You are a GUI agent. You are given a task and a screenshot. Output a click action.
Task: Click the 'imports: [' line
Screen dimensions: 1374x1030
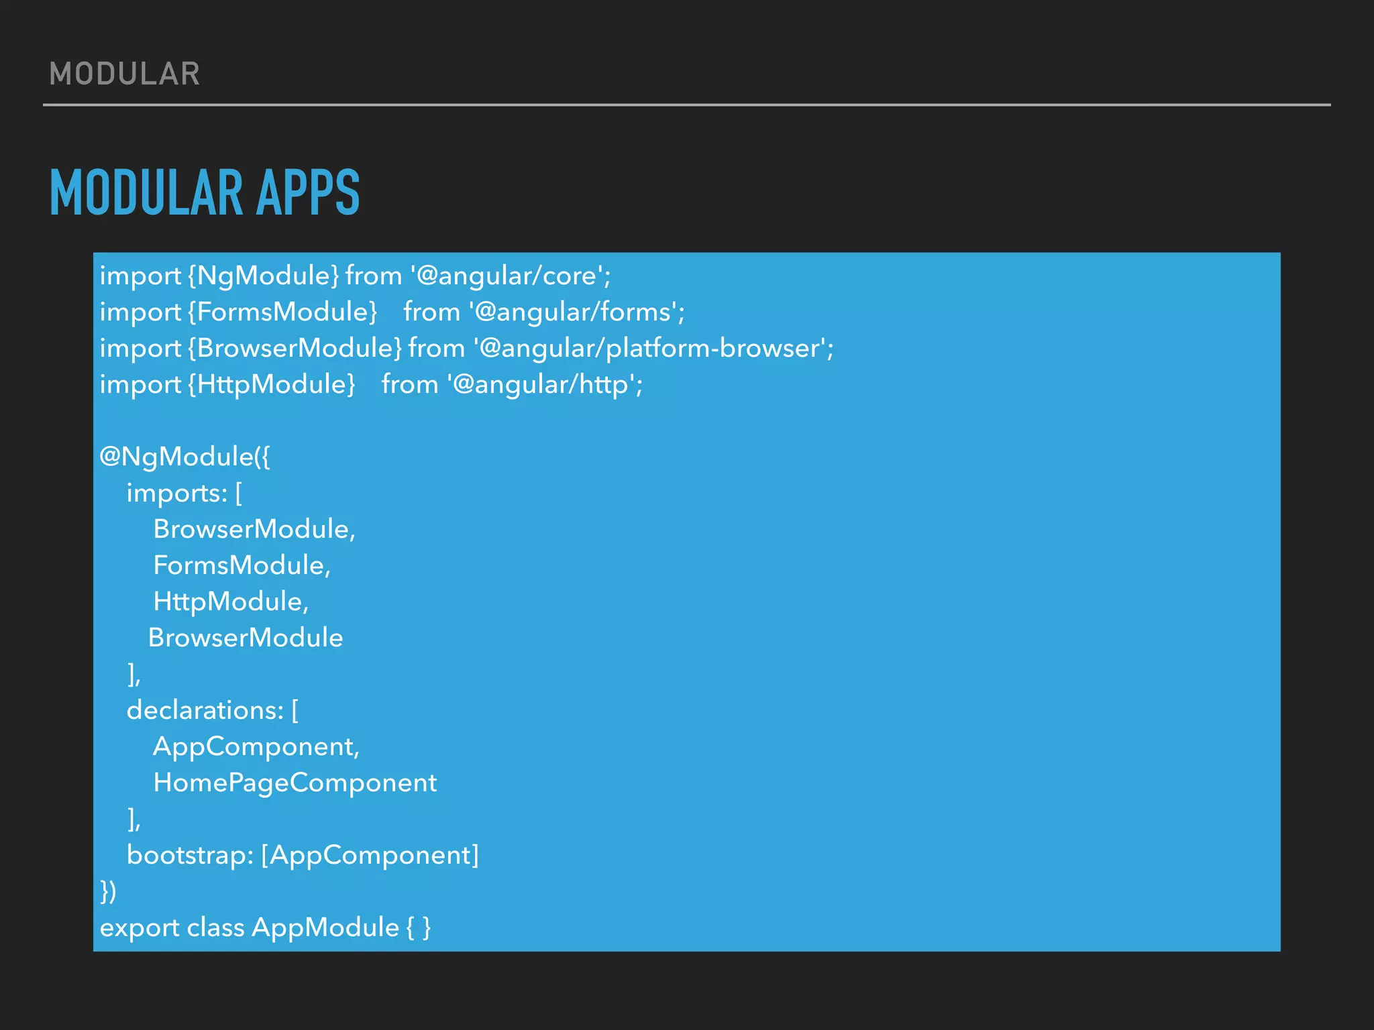[184, 494]
